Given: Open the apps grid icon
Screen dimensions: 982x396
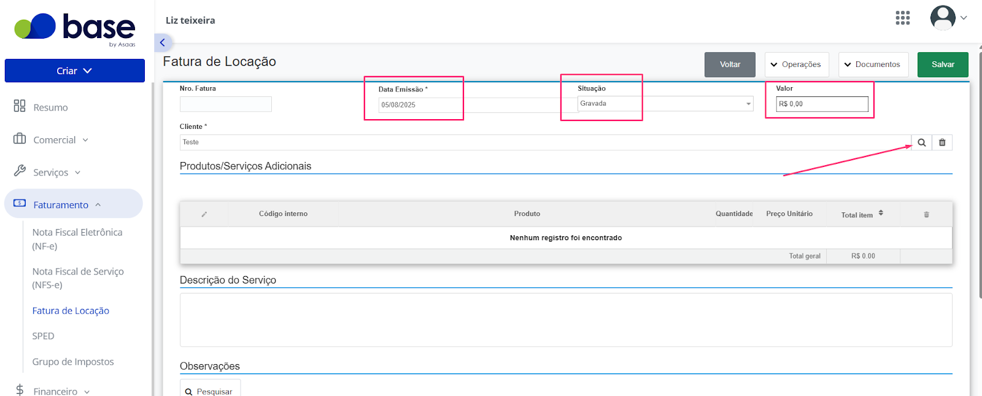Looking at the screenshot, I should click(x=902, y=18).
